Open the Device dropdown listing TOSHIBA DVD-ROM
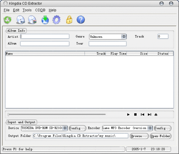Viewport: 179px width, 154px height. (x=44, y=128)
